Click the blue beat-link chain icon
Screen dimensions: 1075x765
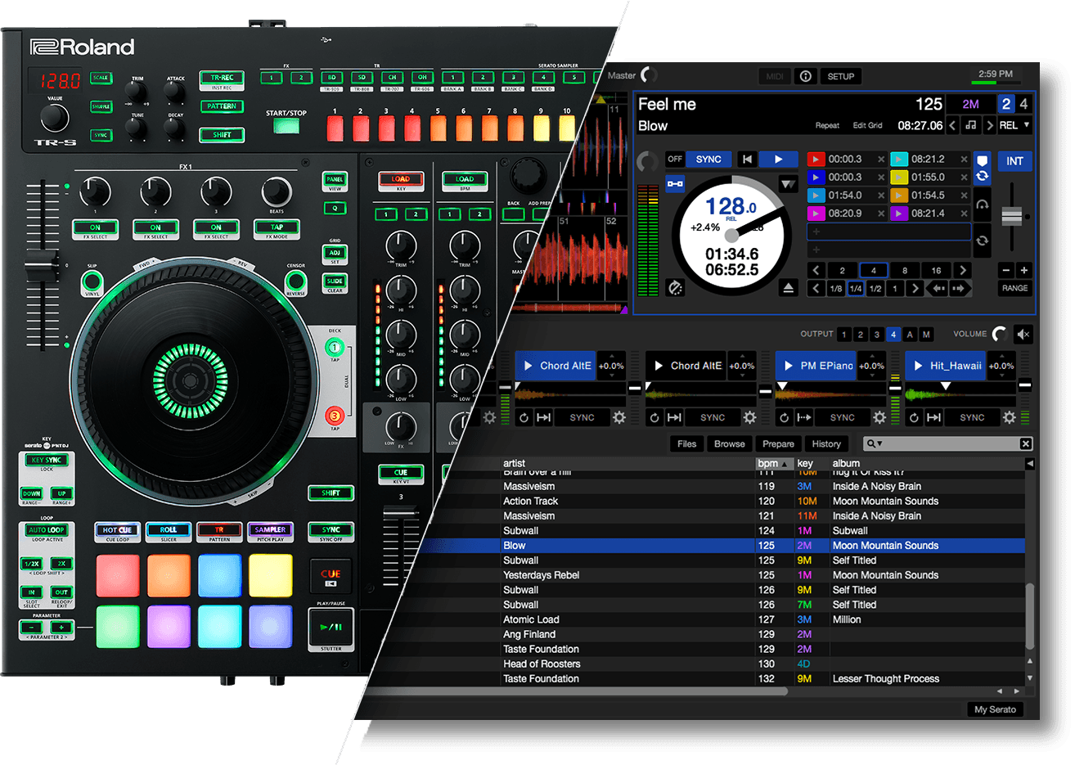[x=675, y=184]
